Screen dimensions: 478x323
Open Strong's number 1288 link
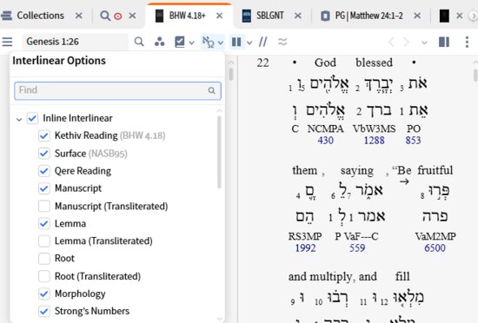point(374,141)
